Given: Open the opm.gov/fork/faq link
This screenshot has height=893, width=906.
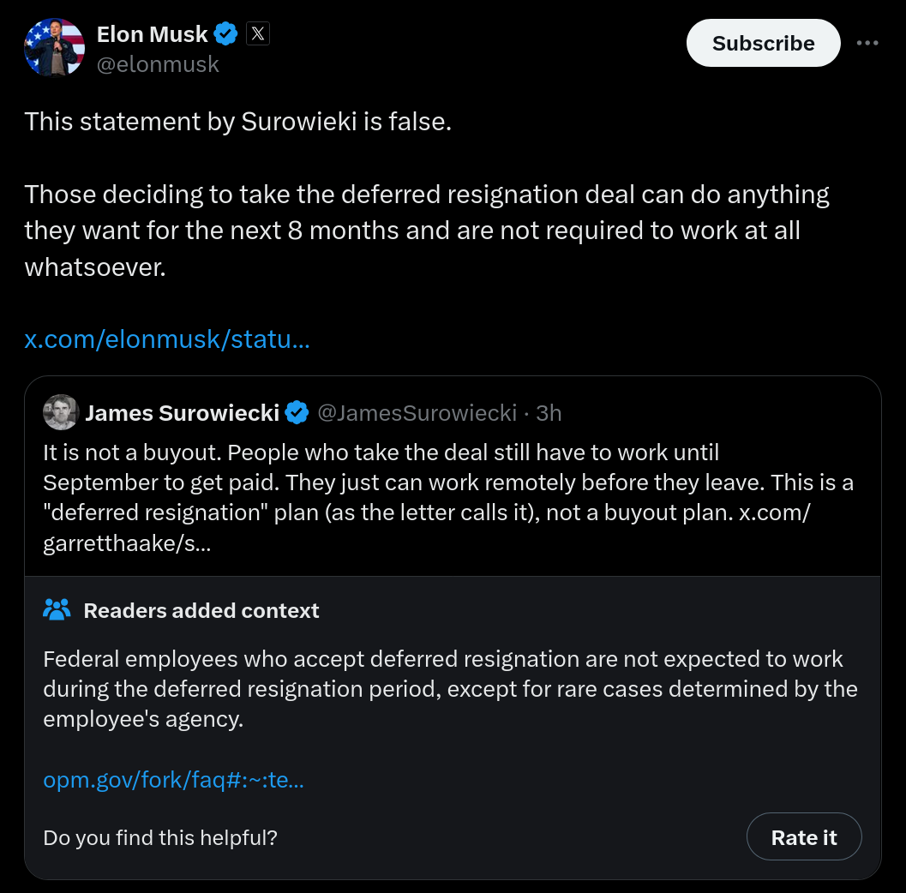Looking at the screenshot, I should point(173,780).
